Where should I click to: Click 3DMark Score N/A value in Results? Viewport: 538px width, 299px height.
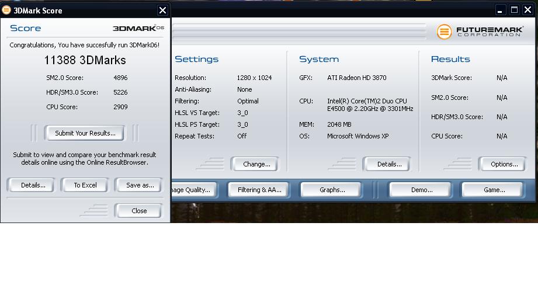(x=502, y=78)
